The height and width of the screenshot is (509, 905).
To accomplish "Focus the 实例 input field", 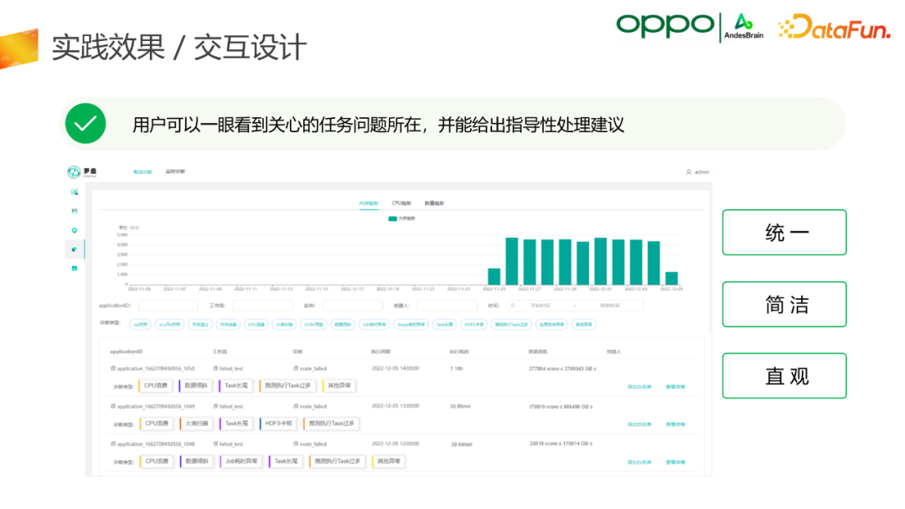I will pyautogui.click(x=353, y=306).
